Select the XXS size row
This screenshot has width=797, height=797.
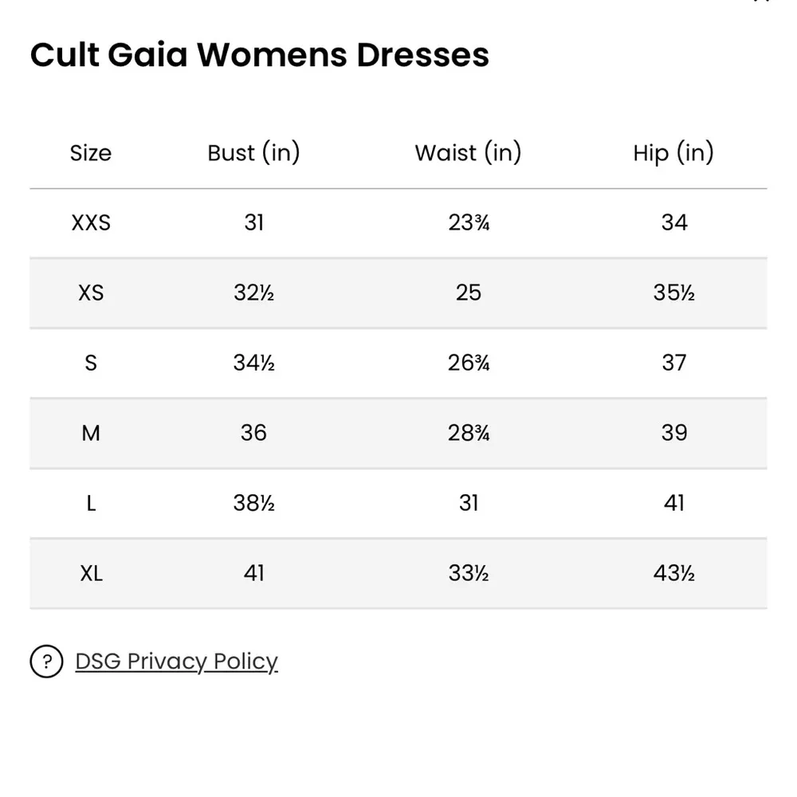(90, 223)
